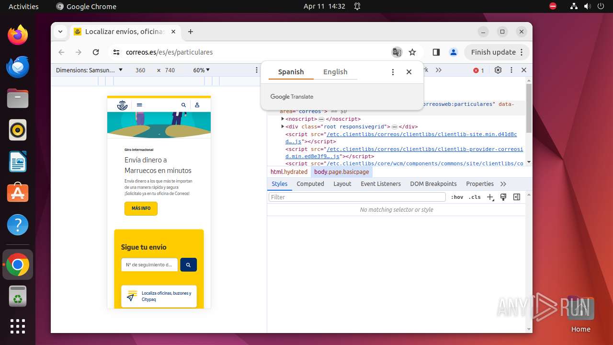The image size is (613, 345).
Task: Toggle :hov element state
Action: click(x=457, y=197)
